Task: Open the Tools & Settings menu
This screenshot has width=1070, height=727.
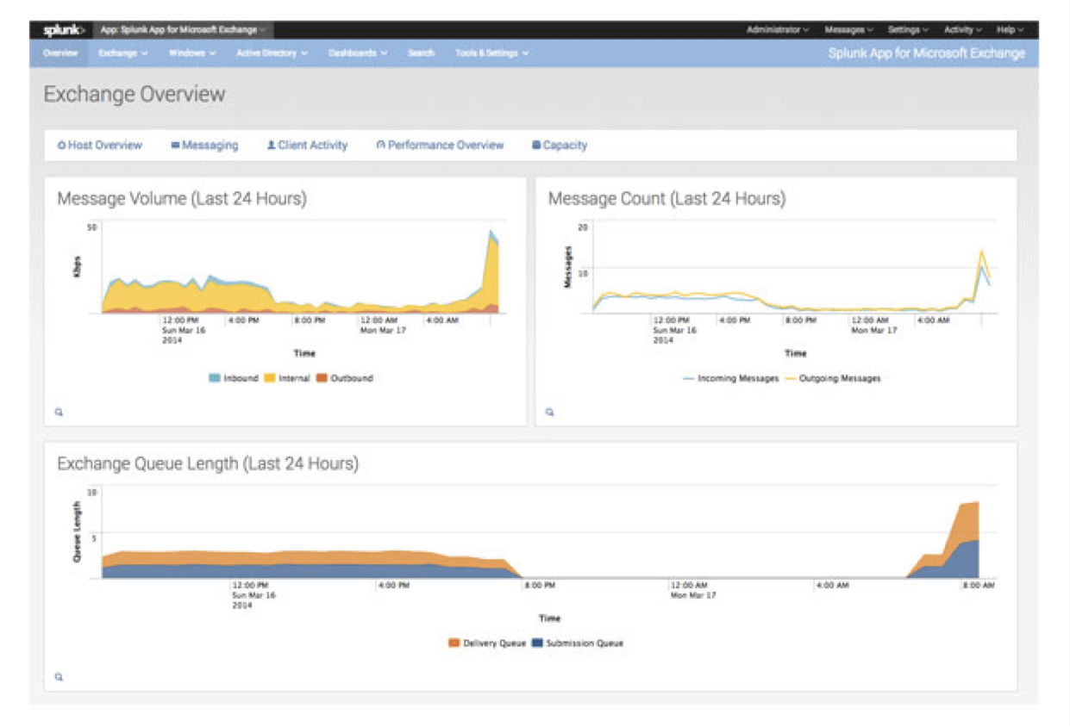Action: tap(492, 53)
